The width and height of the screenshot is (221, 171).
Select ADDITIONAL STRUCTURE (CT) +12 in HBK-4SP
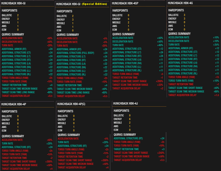[138, 49]
